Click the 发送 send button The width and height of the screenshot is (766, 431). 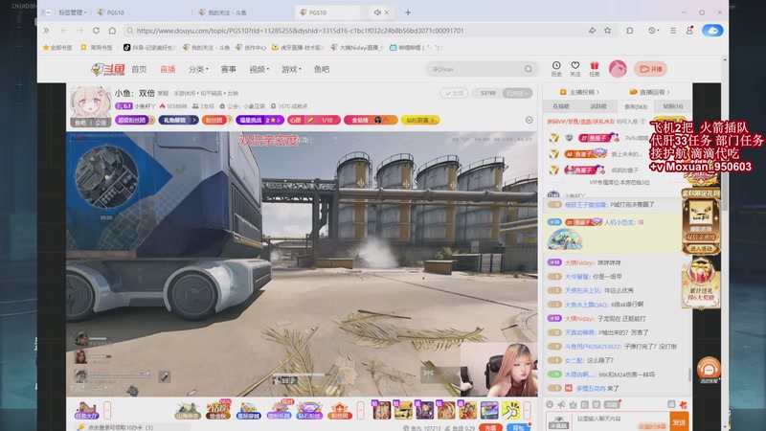[x=679, y=422]
